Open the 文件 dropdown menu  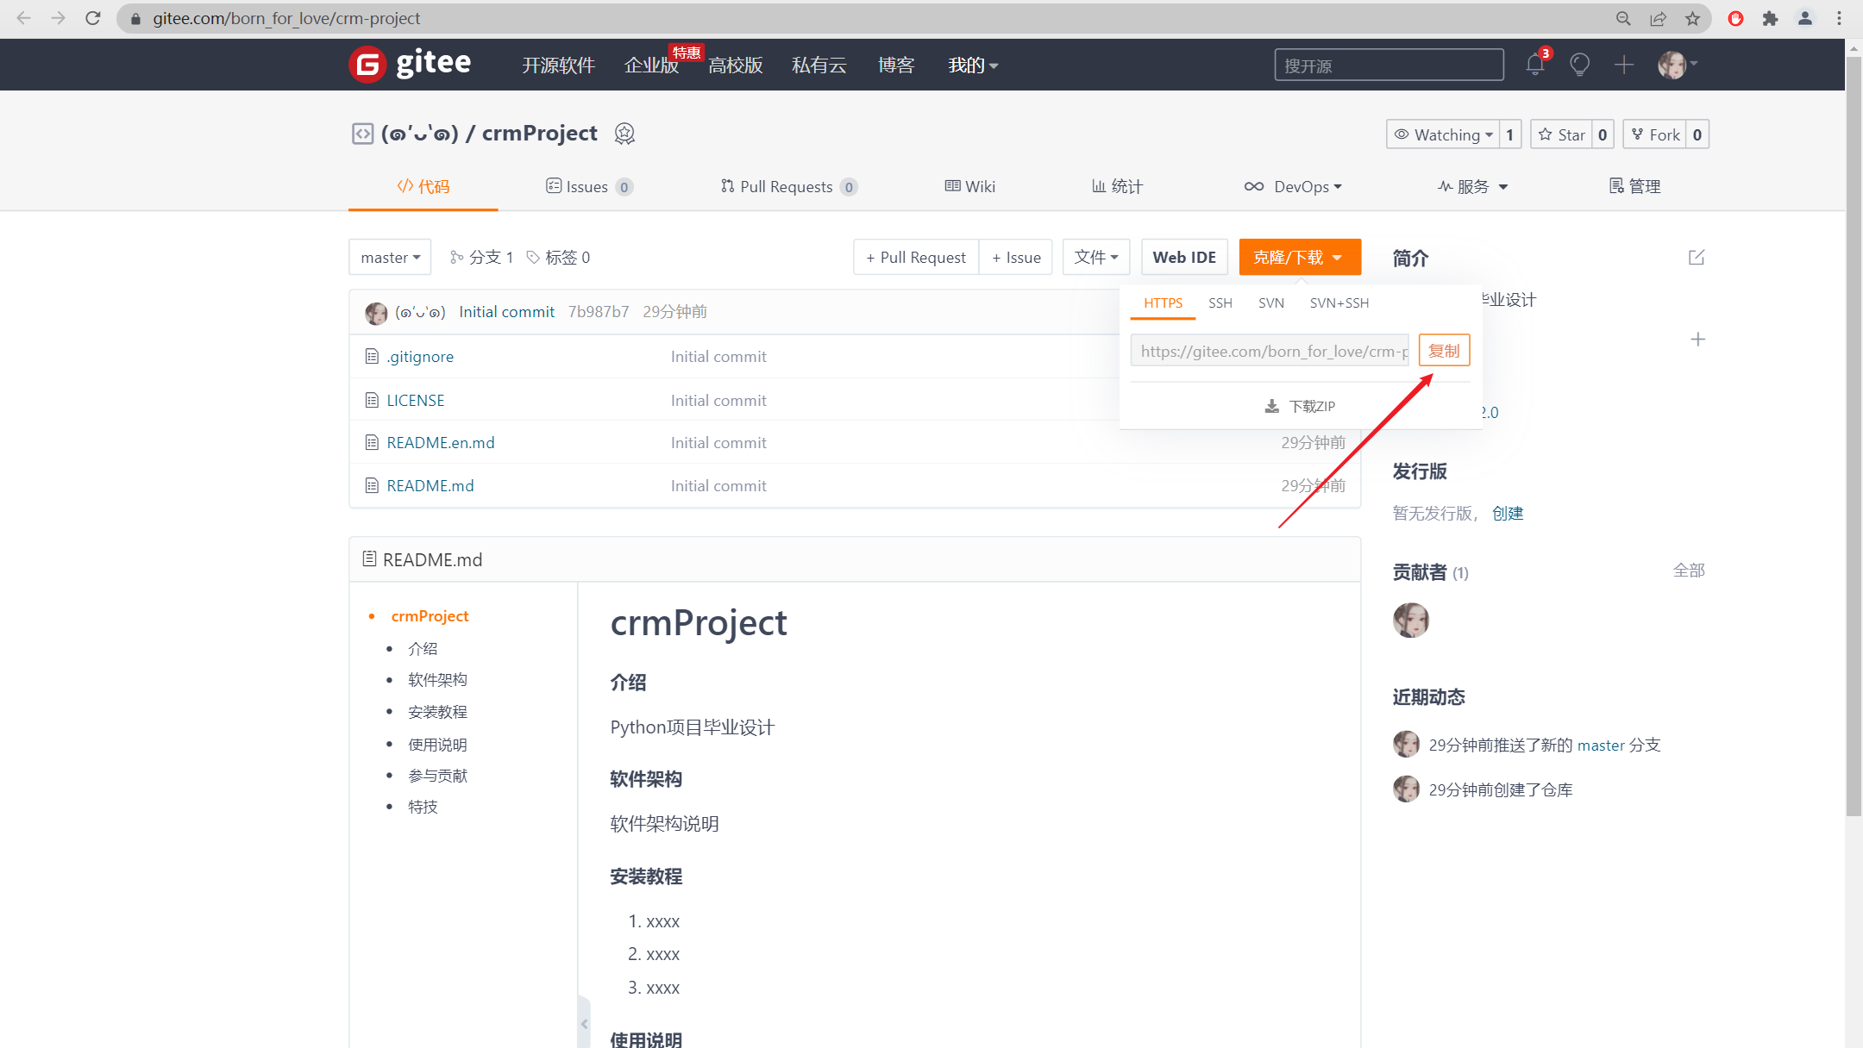tap(1095, 258)
